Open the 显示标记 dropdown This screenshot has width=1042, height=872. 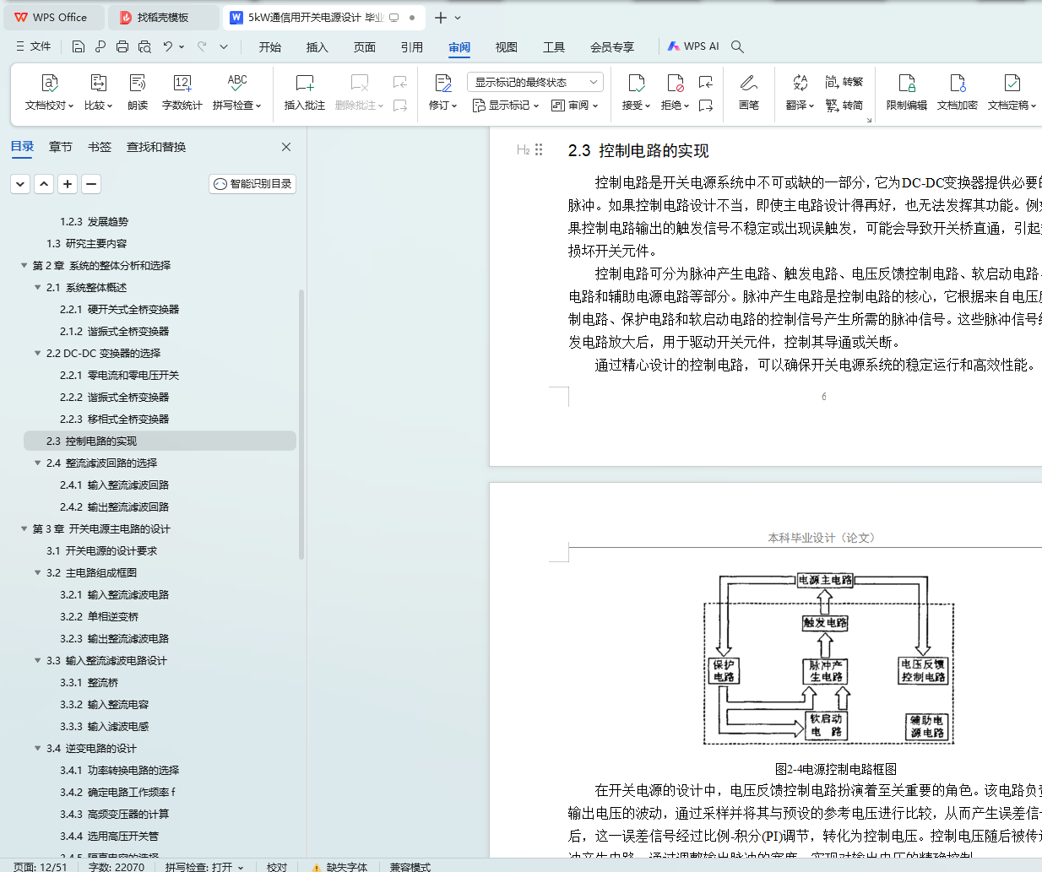tap(506, 106)
